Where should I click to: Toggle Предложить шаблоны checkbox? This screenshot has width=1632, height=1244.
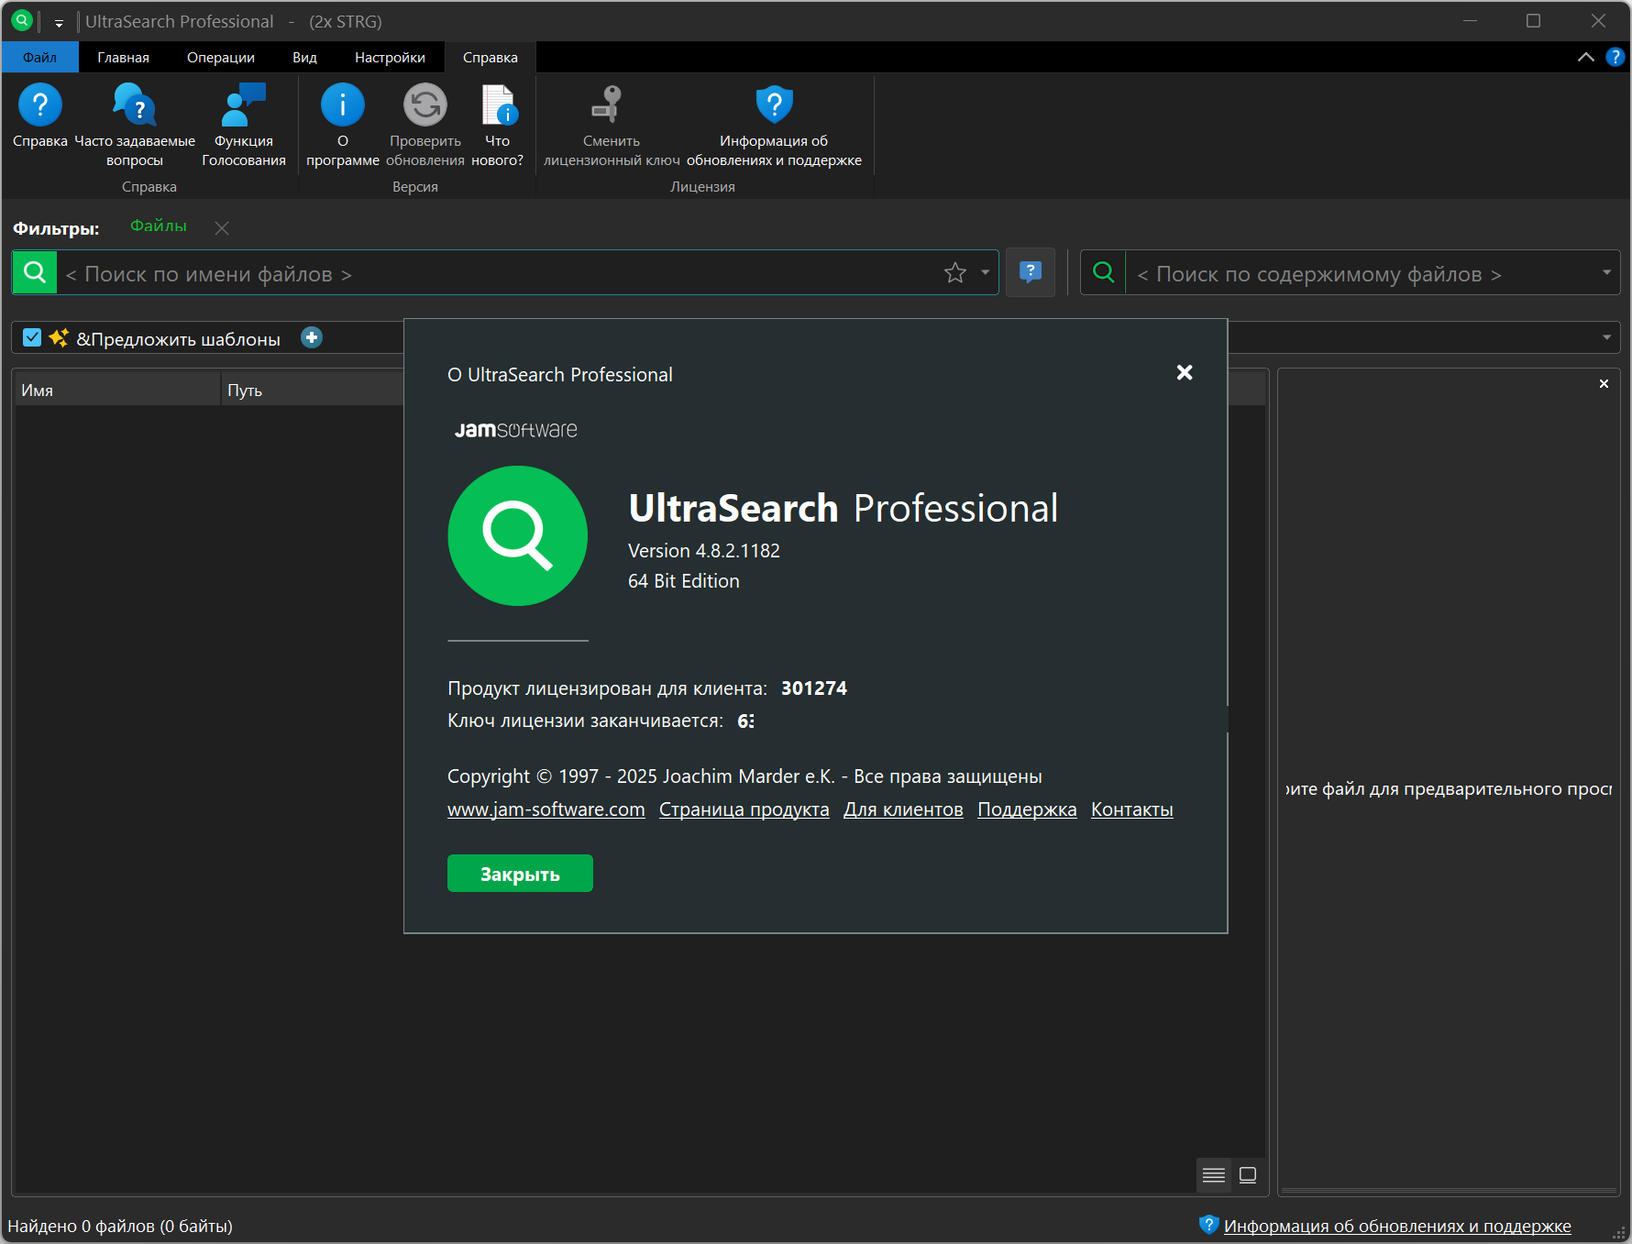[32, 337]
